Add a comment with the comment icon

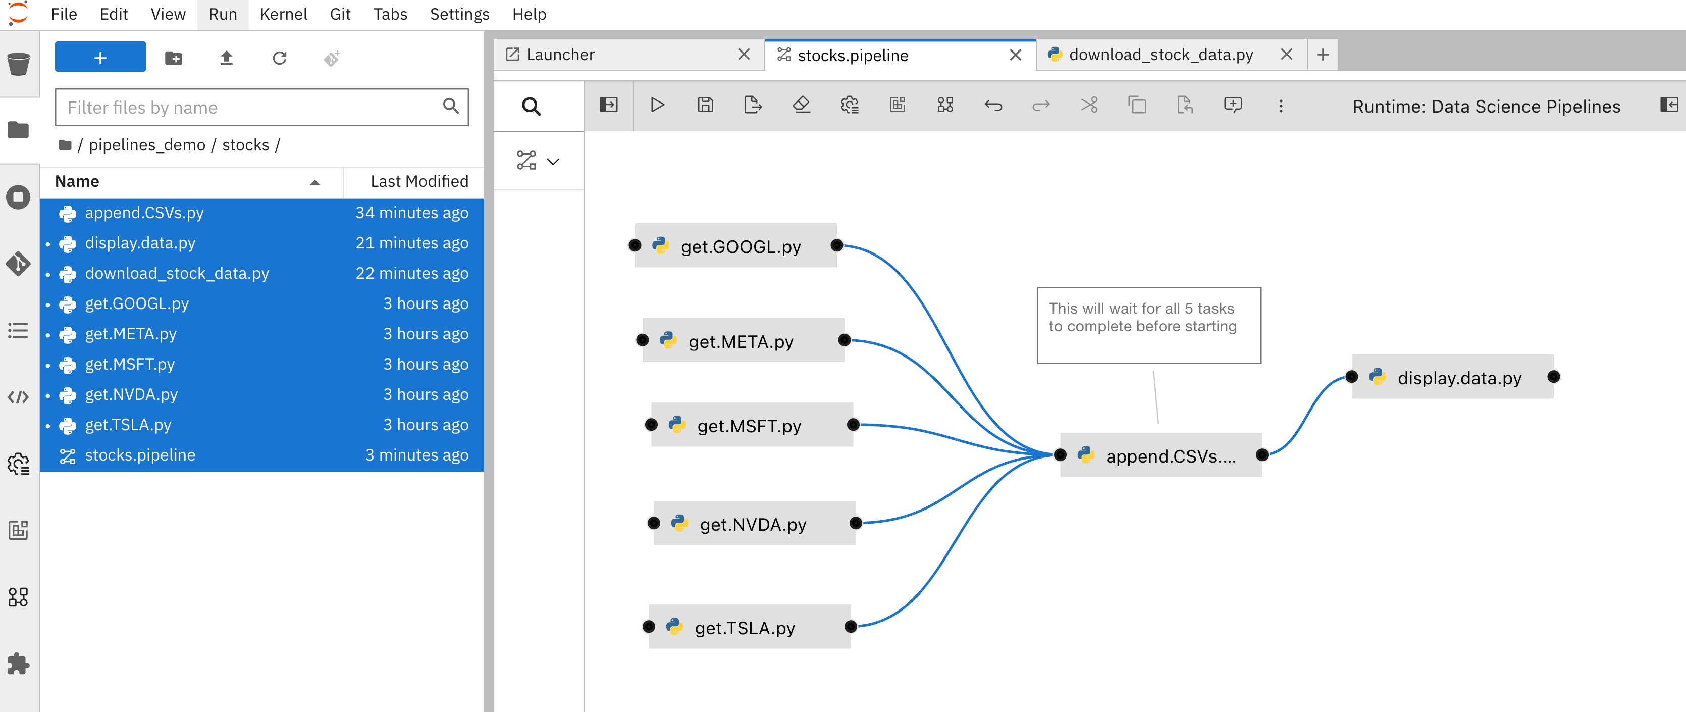point(1232,105)
